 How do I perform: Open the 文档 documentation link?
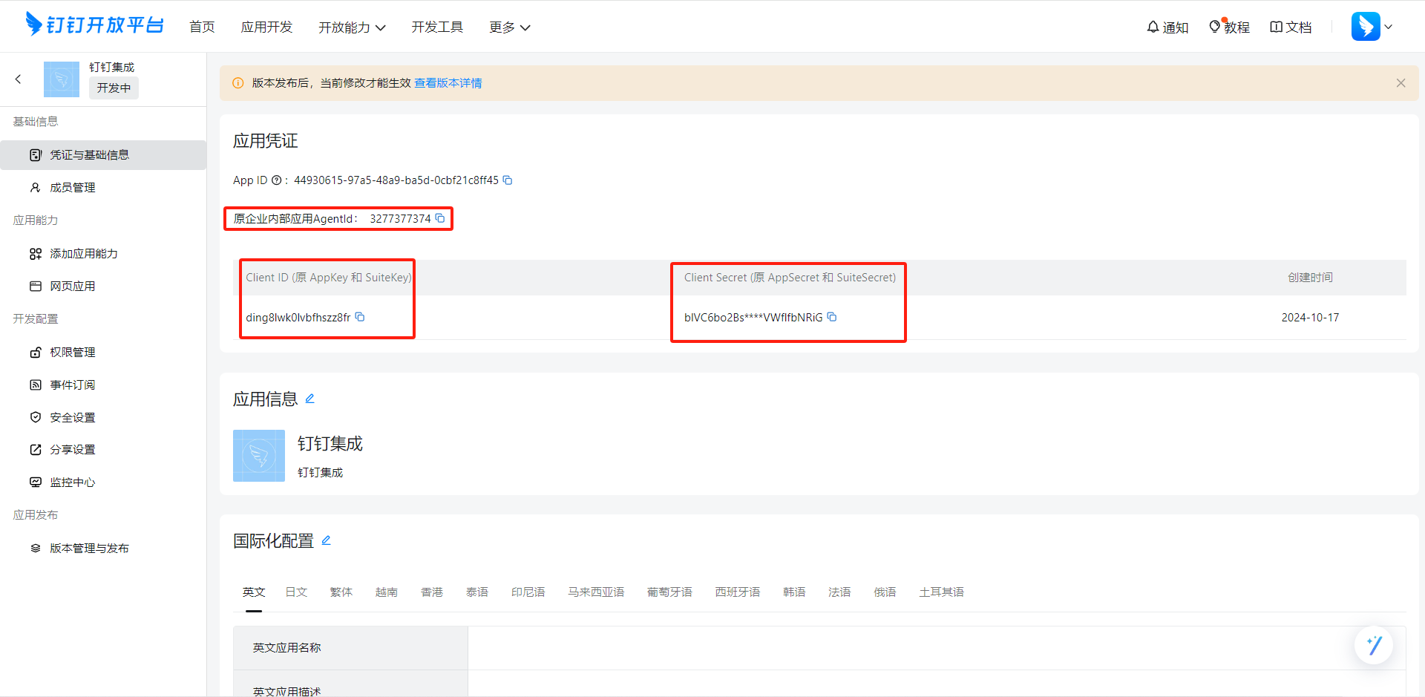pos(1291,27)
